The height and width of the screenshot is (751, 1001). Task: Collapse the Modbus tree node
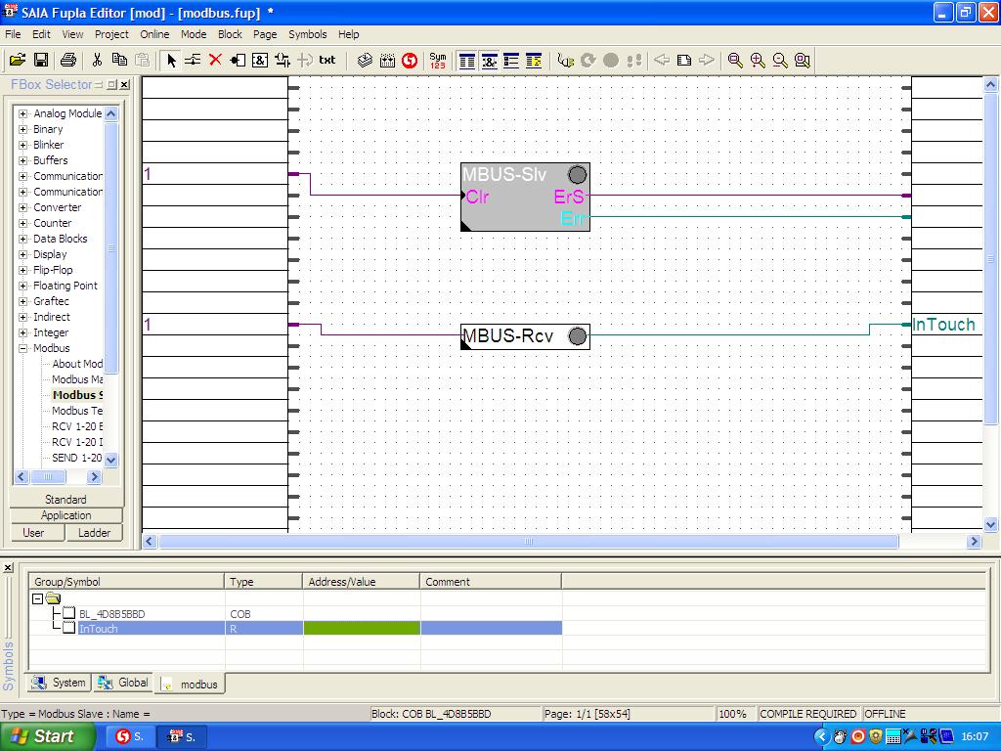pyautogui.click(x=23, y=348)
